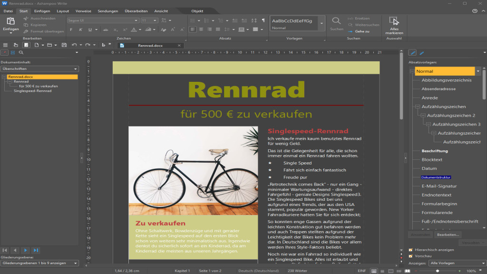Click the Alles markieren icon

click(x=393, y=21)
